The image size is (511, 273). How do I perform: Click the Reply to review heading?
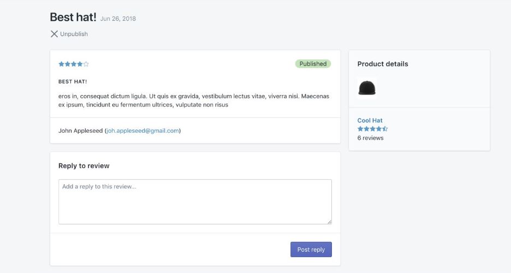84,166
